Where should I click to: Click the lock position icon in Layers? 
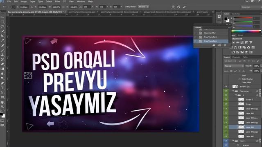point(239,71)
